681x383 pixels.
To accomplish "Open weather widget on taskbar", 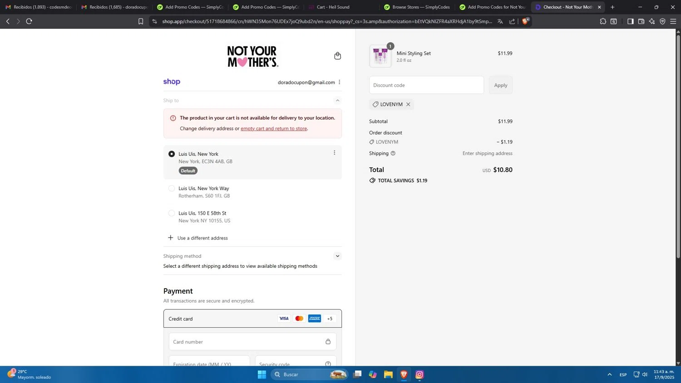I will [x=29, y=374].
